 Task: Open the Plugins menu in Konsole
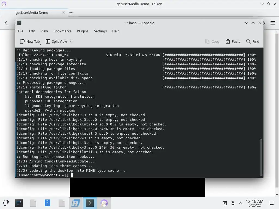[x=83, y=31]
